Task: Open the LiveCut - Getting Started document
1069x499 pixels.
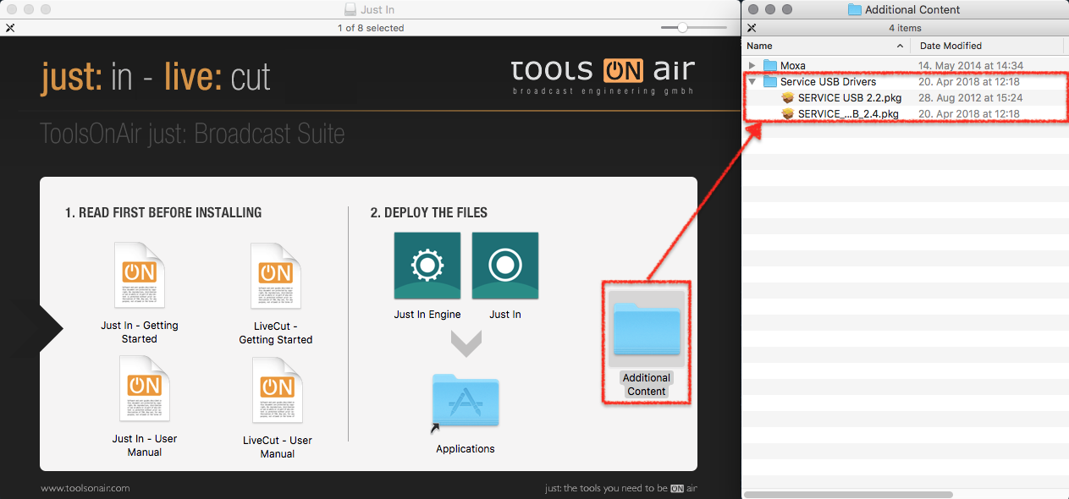Action: pos(276,277)
